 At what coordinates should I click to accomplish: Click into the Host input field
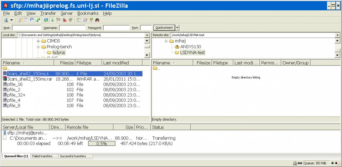[26, 28]
